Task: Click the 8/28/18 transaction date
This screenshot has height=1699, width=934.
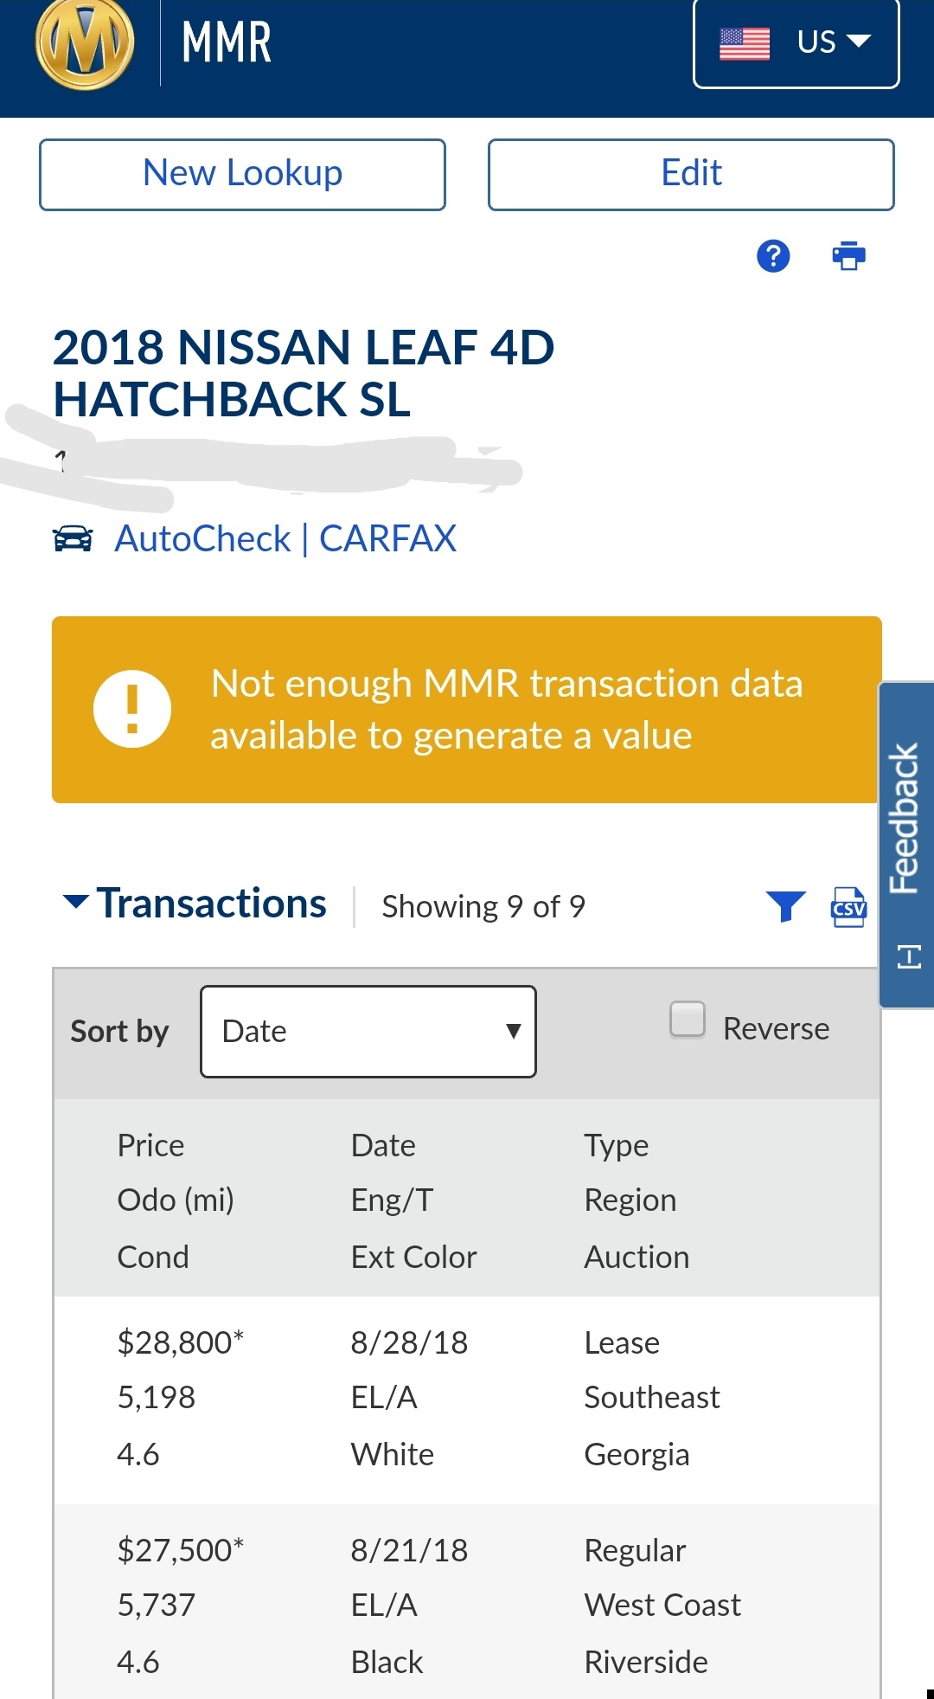Action: click(x=409, y=1342)
